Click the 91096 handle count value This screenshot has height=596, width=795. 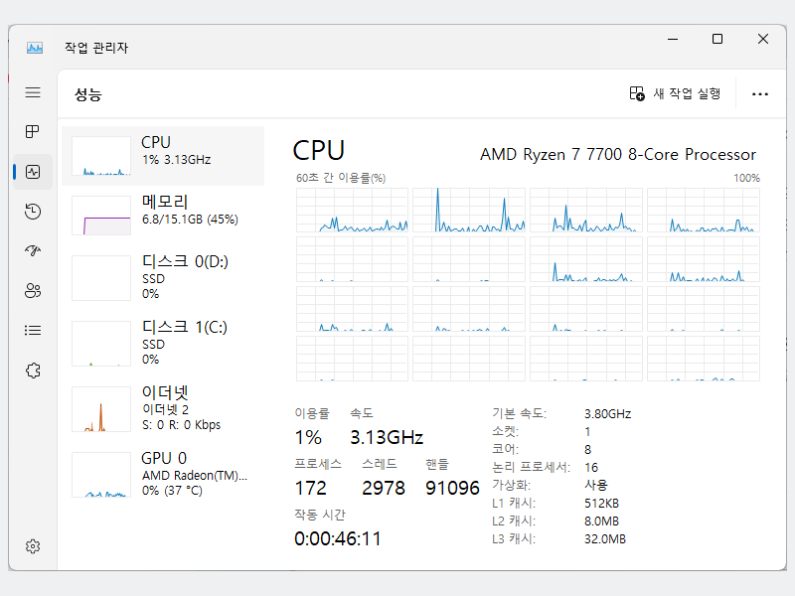click(x=452, y=488)
